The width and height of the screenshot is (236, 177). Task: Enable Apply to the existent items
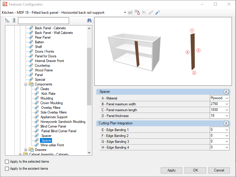coord(7,169)
